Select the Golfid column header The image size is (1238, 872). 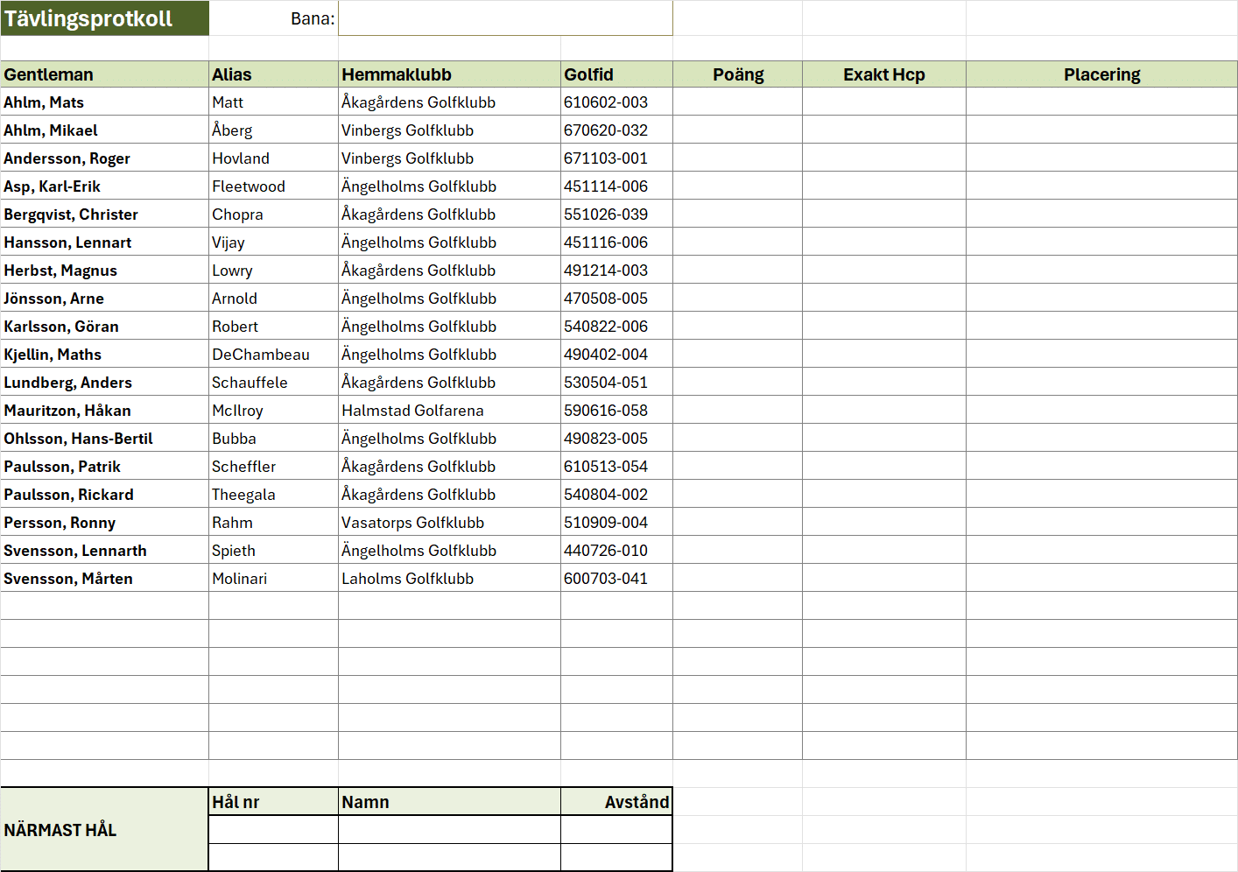tap(616, 74)
